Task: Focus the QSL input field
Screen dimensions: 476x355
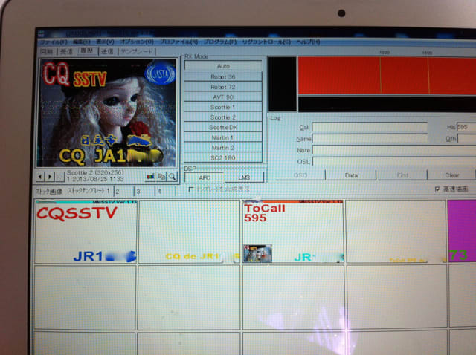Action: click(394, 161)
